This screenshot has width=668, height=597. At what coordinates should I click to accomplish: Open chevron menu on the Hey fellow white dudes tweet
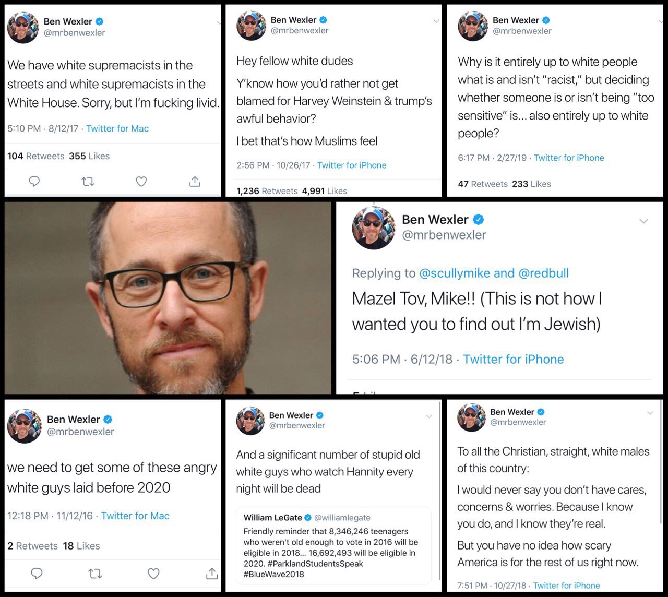point(436,21)
